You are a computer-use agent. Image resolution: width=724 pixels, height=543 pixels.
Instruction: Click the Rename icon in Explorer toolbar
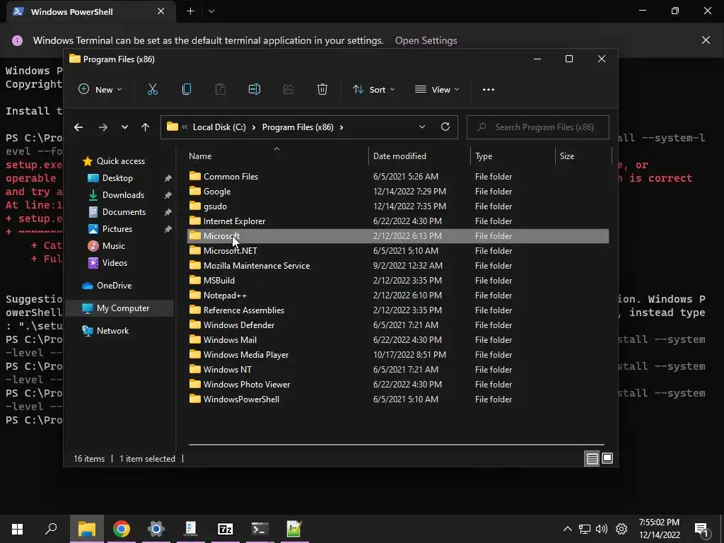coord(255,89)
